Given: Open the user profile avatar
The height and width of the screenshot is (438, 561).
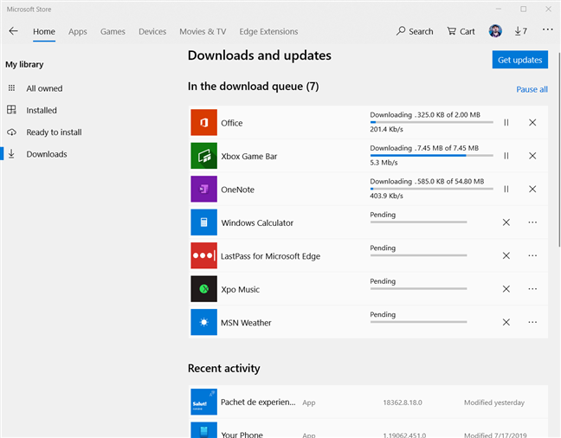Looking at the screenshot, I should (495, 31).
